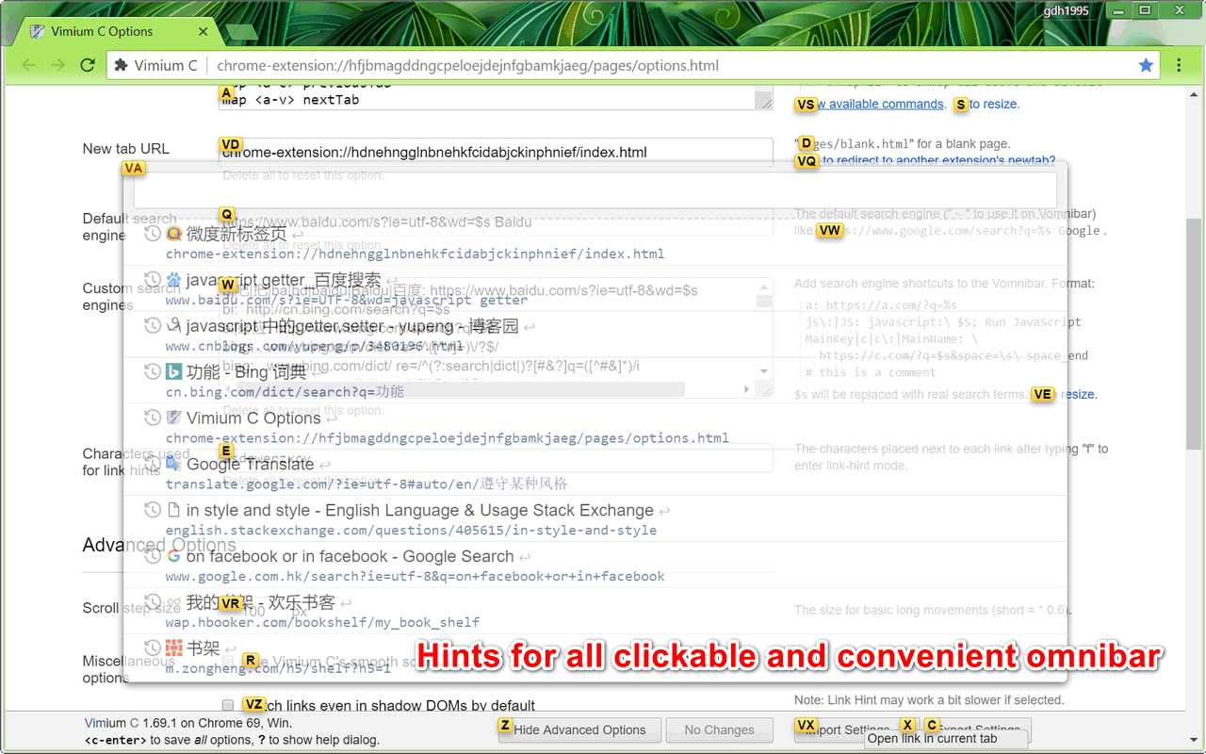This screenshot has height=754, width=1206.
Task: Click the Vimium C extension puzzle icon
Action: (x=122, y=66)
